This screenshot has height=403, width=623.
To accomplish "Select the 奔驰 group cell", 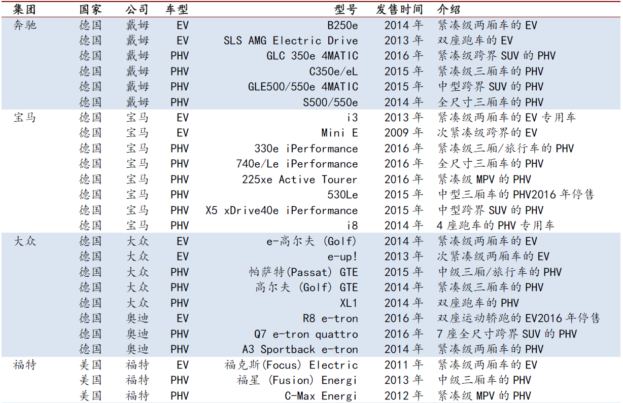I will click(25, 25).
